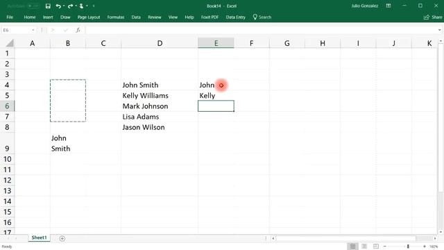Click the Cancel (X) formula bar icon
Viewport: 444px width, 250px height.
click(53, 30)
